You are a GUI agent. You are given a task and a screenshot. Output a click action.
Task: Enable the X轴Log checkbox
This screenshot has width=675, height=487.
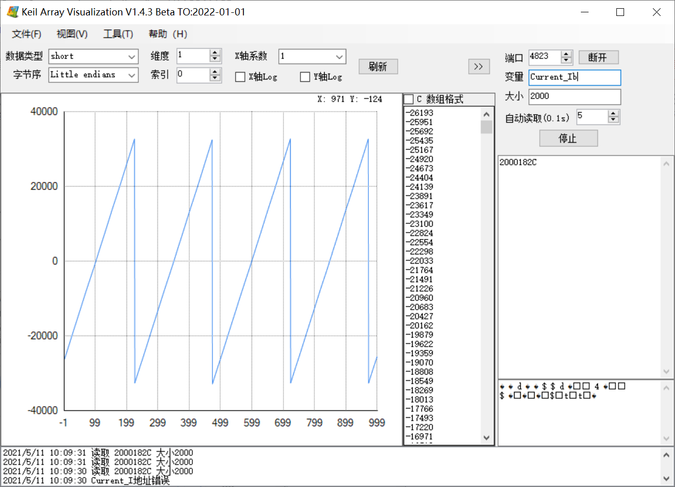(x=239, y=77)
